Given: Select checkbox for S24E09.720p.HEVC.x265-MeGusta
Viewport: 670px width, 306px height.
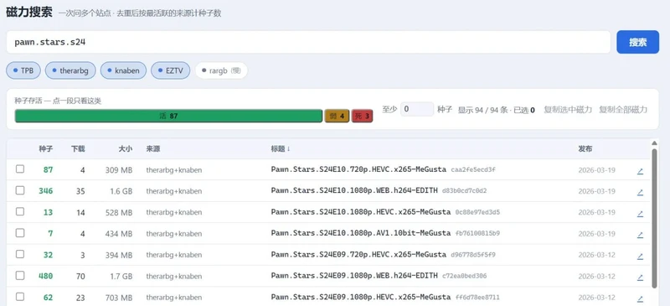Looking at the screenshot, I should click(x=20, y=254).
